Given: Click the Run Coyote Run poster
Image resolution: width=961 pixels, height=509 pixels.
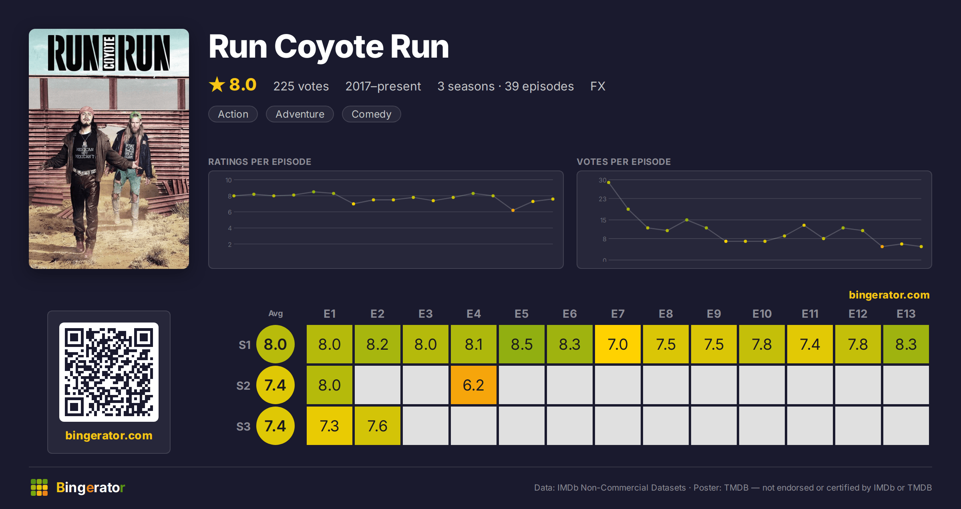Looking at the screenshot, I should [109, 149].
